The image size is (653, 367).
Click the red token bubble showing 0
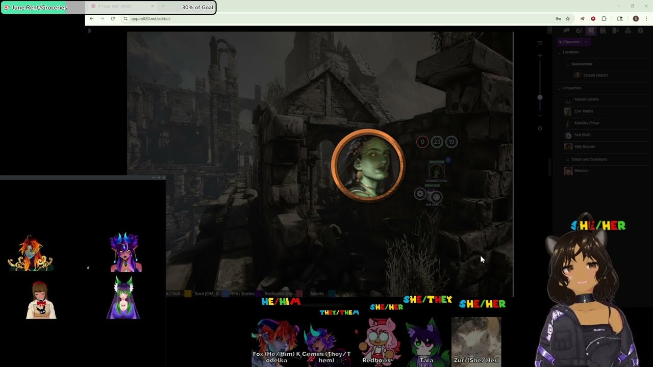coord(422,142)
